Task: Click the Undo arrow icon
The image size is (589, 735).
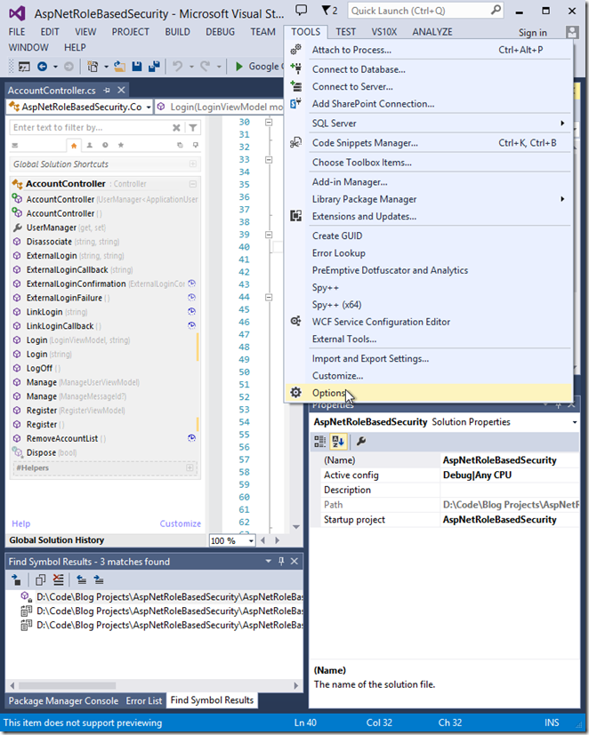Action: [177, 67]
